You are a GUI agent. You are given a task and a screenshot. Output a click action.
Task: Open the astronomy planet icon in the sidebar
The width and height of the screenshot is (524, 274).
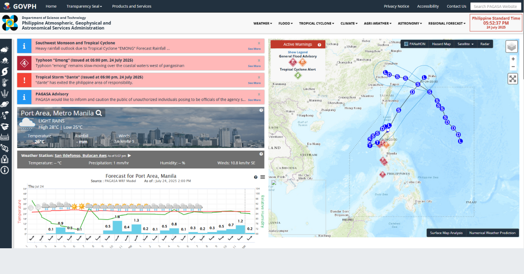pos(6,104)
